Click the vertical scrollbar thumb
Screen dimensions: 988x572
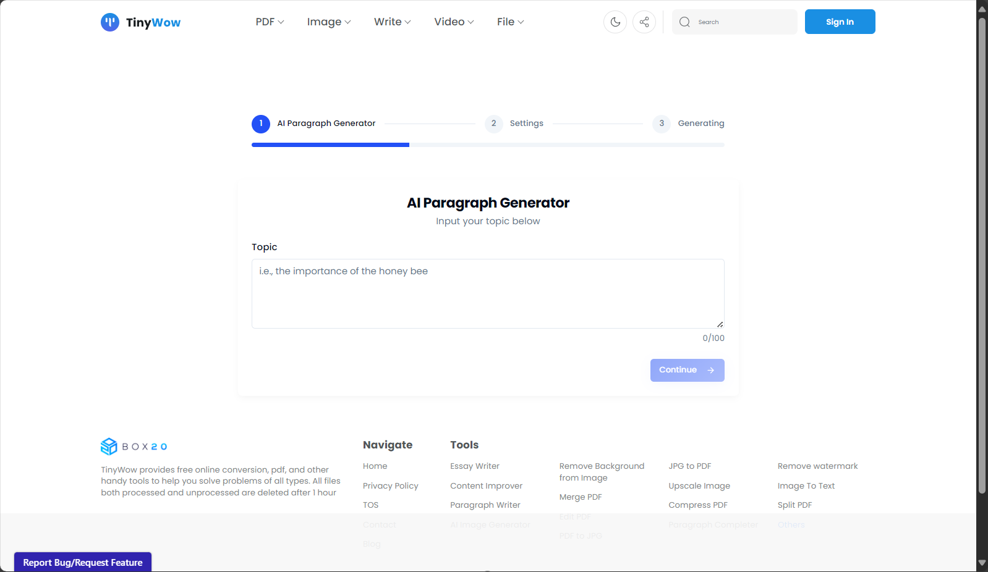(982, 255)
